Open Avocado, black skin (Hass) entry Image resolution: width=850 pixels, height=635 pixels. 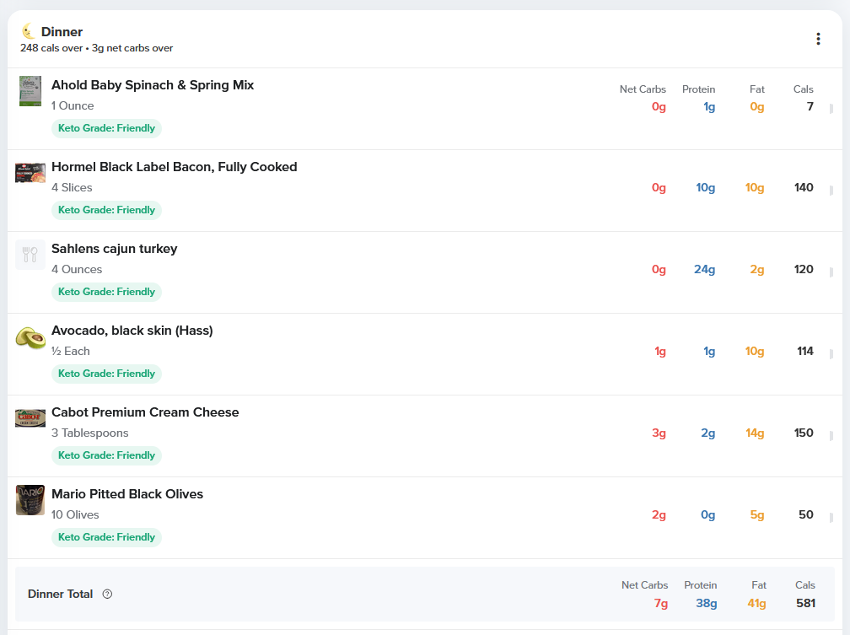132,331
